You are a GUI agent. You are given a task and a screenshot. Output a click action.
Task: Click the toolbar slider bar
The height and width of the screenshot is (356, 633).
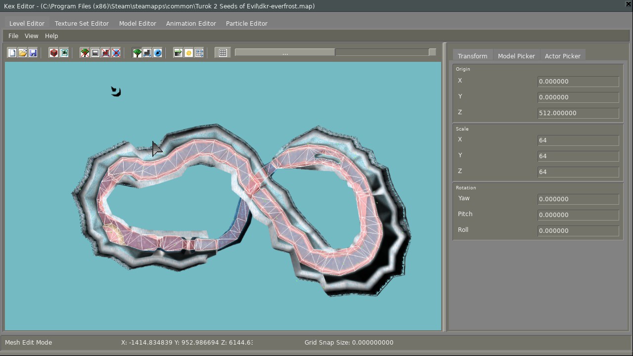(335, 52)
